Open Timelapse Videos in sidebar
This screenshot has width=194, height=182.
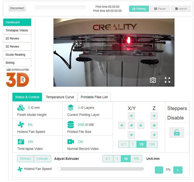click(17, 30)
